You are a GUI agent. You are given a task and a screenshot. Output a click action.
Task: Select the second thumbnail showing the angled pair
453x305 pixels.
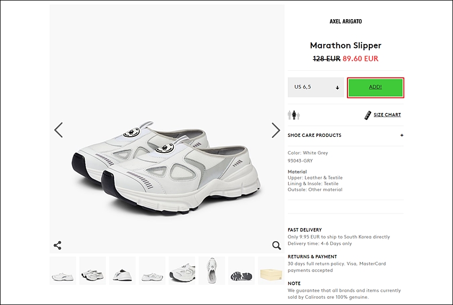[x=92, y=270]
